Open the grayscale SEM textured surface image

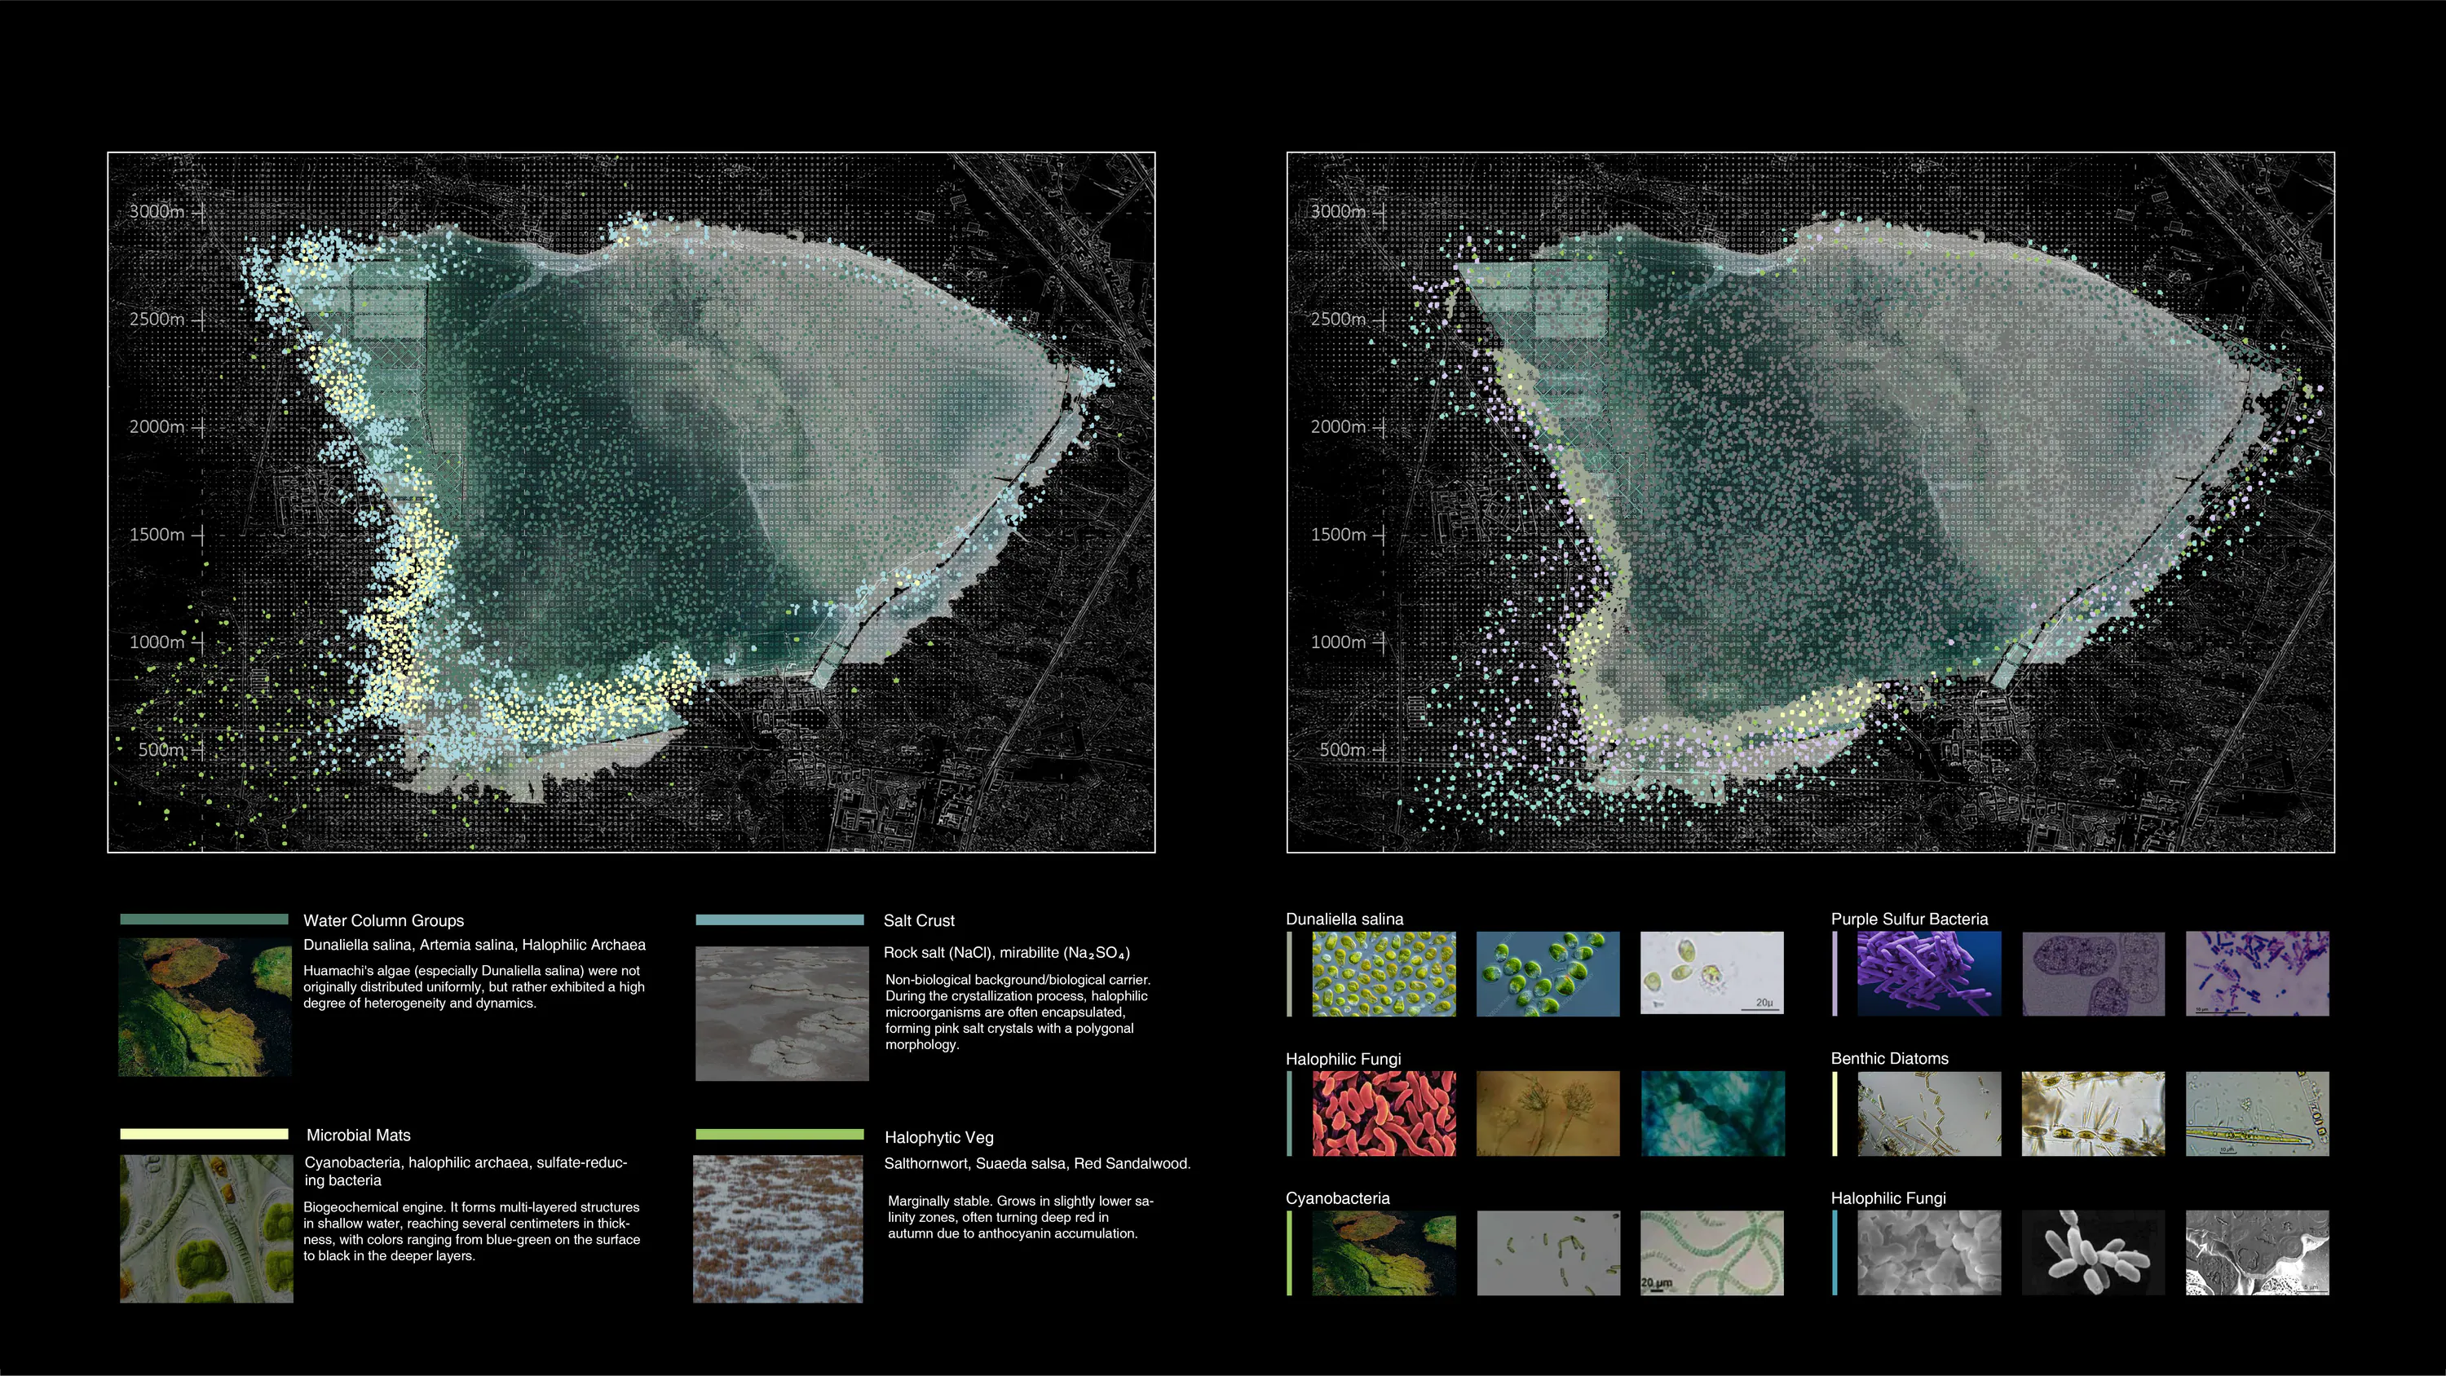(1928, 1253)
